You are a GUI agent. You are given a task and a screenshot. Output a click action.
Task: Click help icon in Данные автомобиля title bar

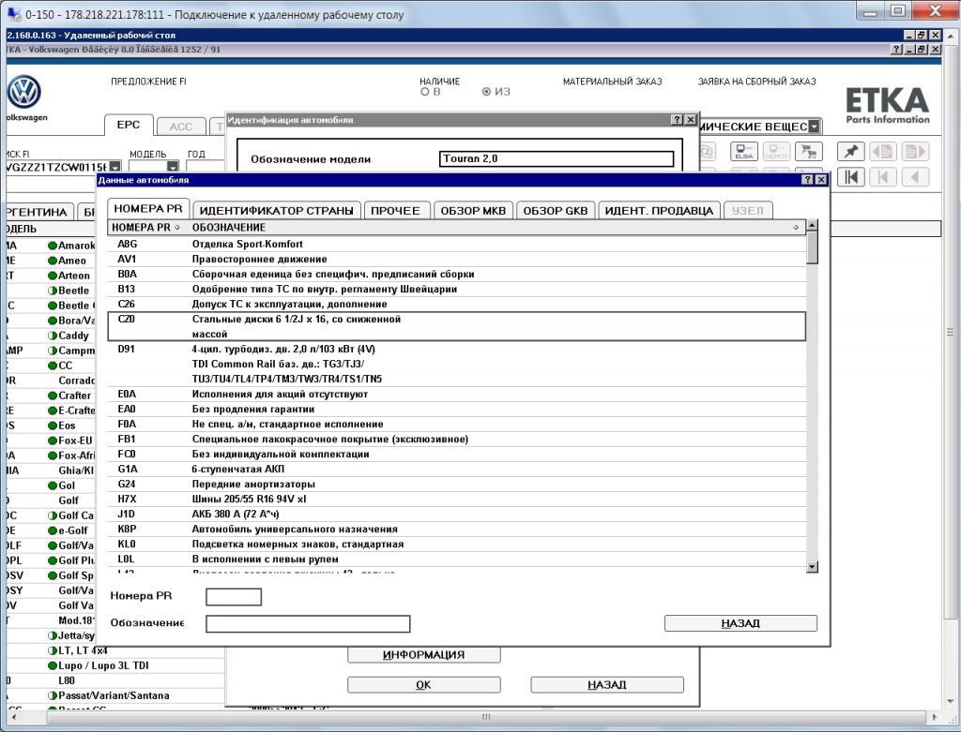point(808,180)
